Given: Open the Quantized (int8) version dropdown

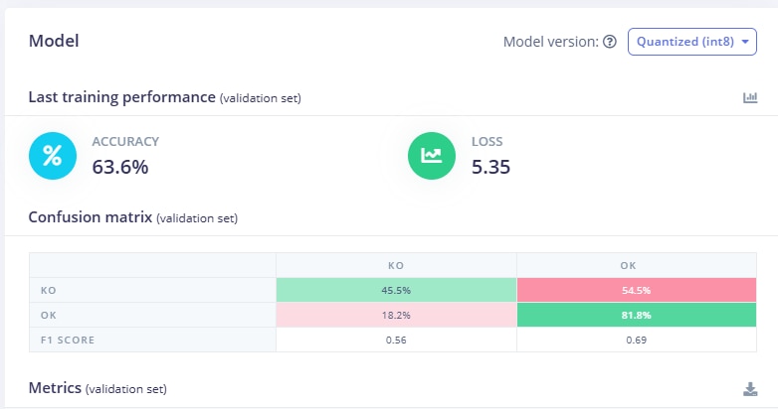Looking at the screenshot, I should 691,42.
